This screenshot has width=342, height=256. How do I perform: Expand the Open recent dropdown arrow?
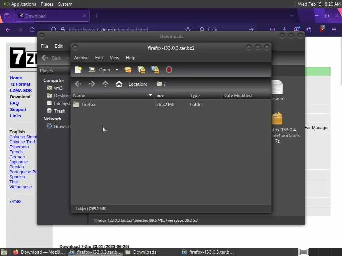coord(117,70)
